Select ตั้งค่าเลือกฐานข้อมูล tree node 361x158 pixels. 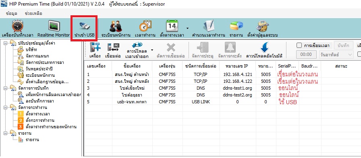[x=47, y=82]
